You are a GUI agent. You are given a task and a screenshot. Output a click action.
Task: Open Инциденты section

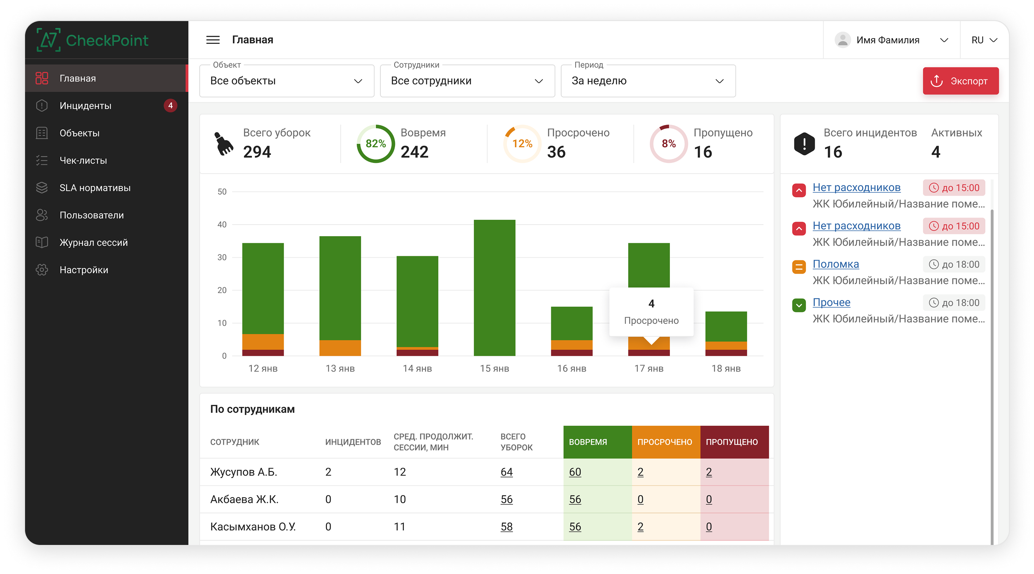106,106
